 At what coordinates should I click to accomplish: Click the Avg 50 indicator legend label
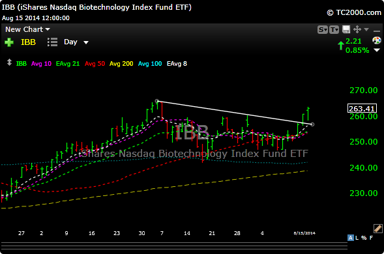(95, 64)
